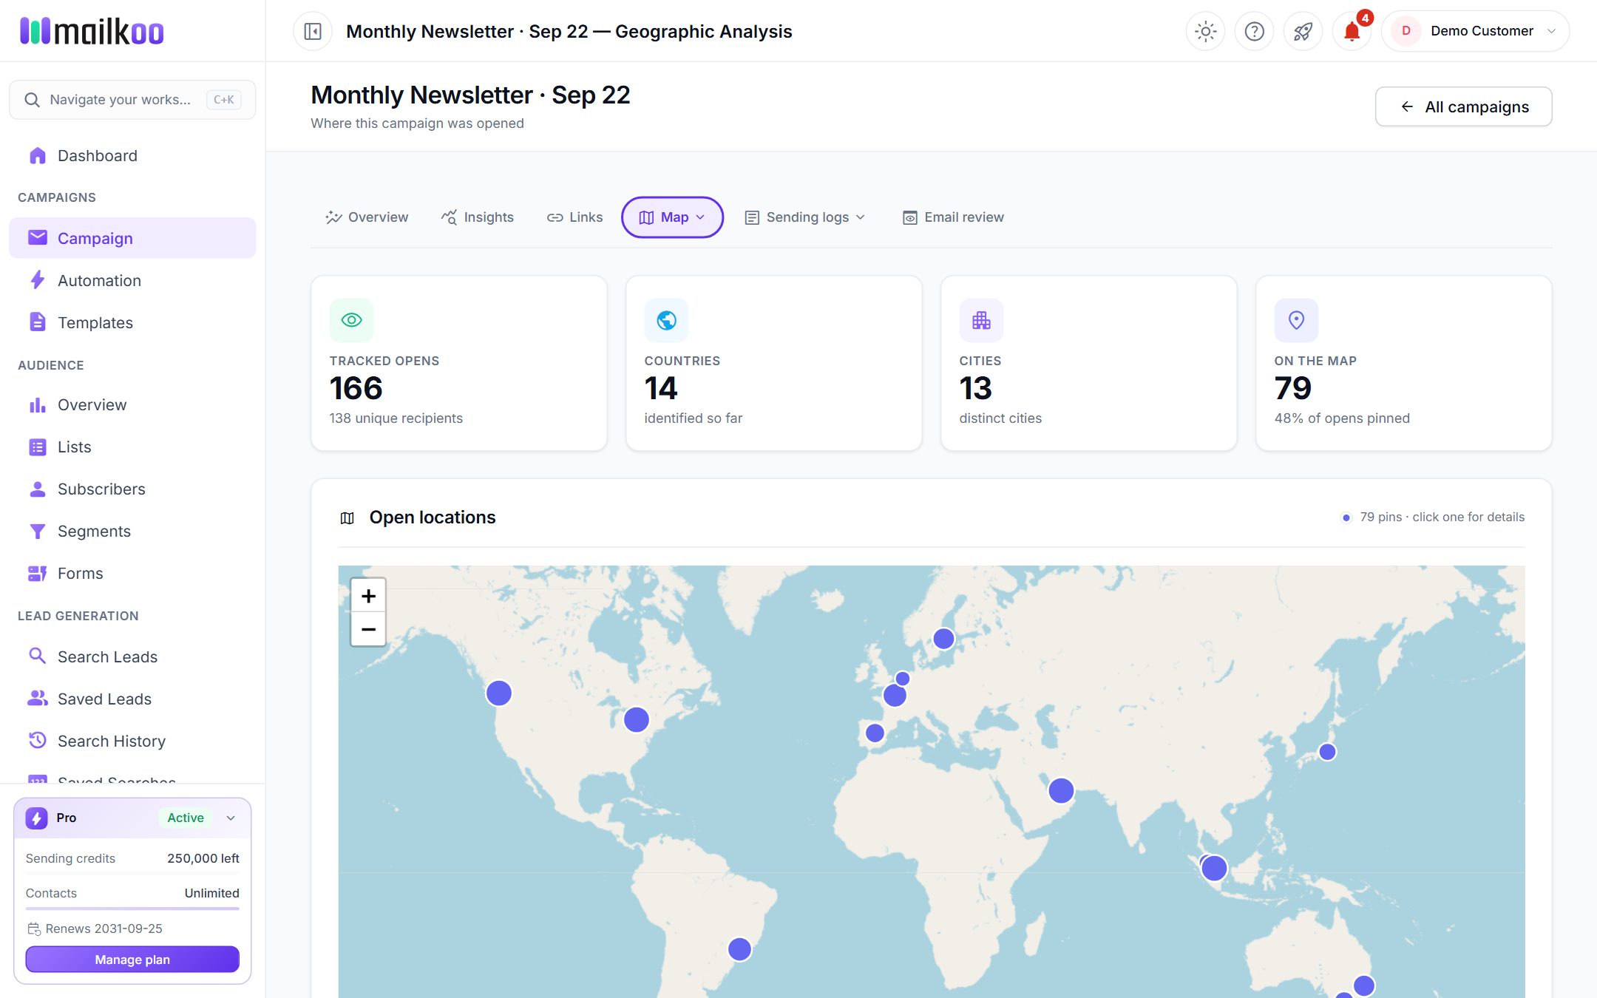Click the On The Map pin icon

(1296, 320)
